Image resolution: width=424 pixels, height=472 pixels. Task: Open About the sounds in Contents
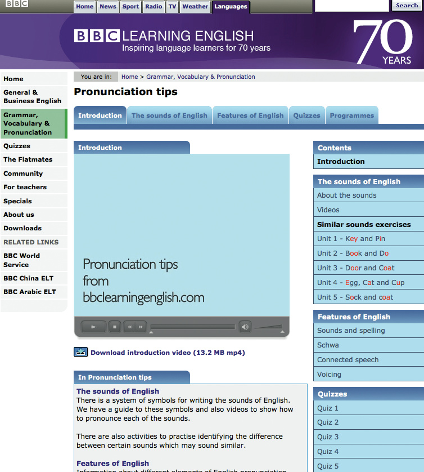(369, 195)
